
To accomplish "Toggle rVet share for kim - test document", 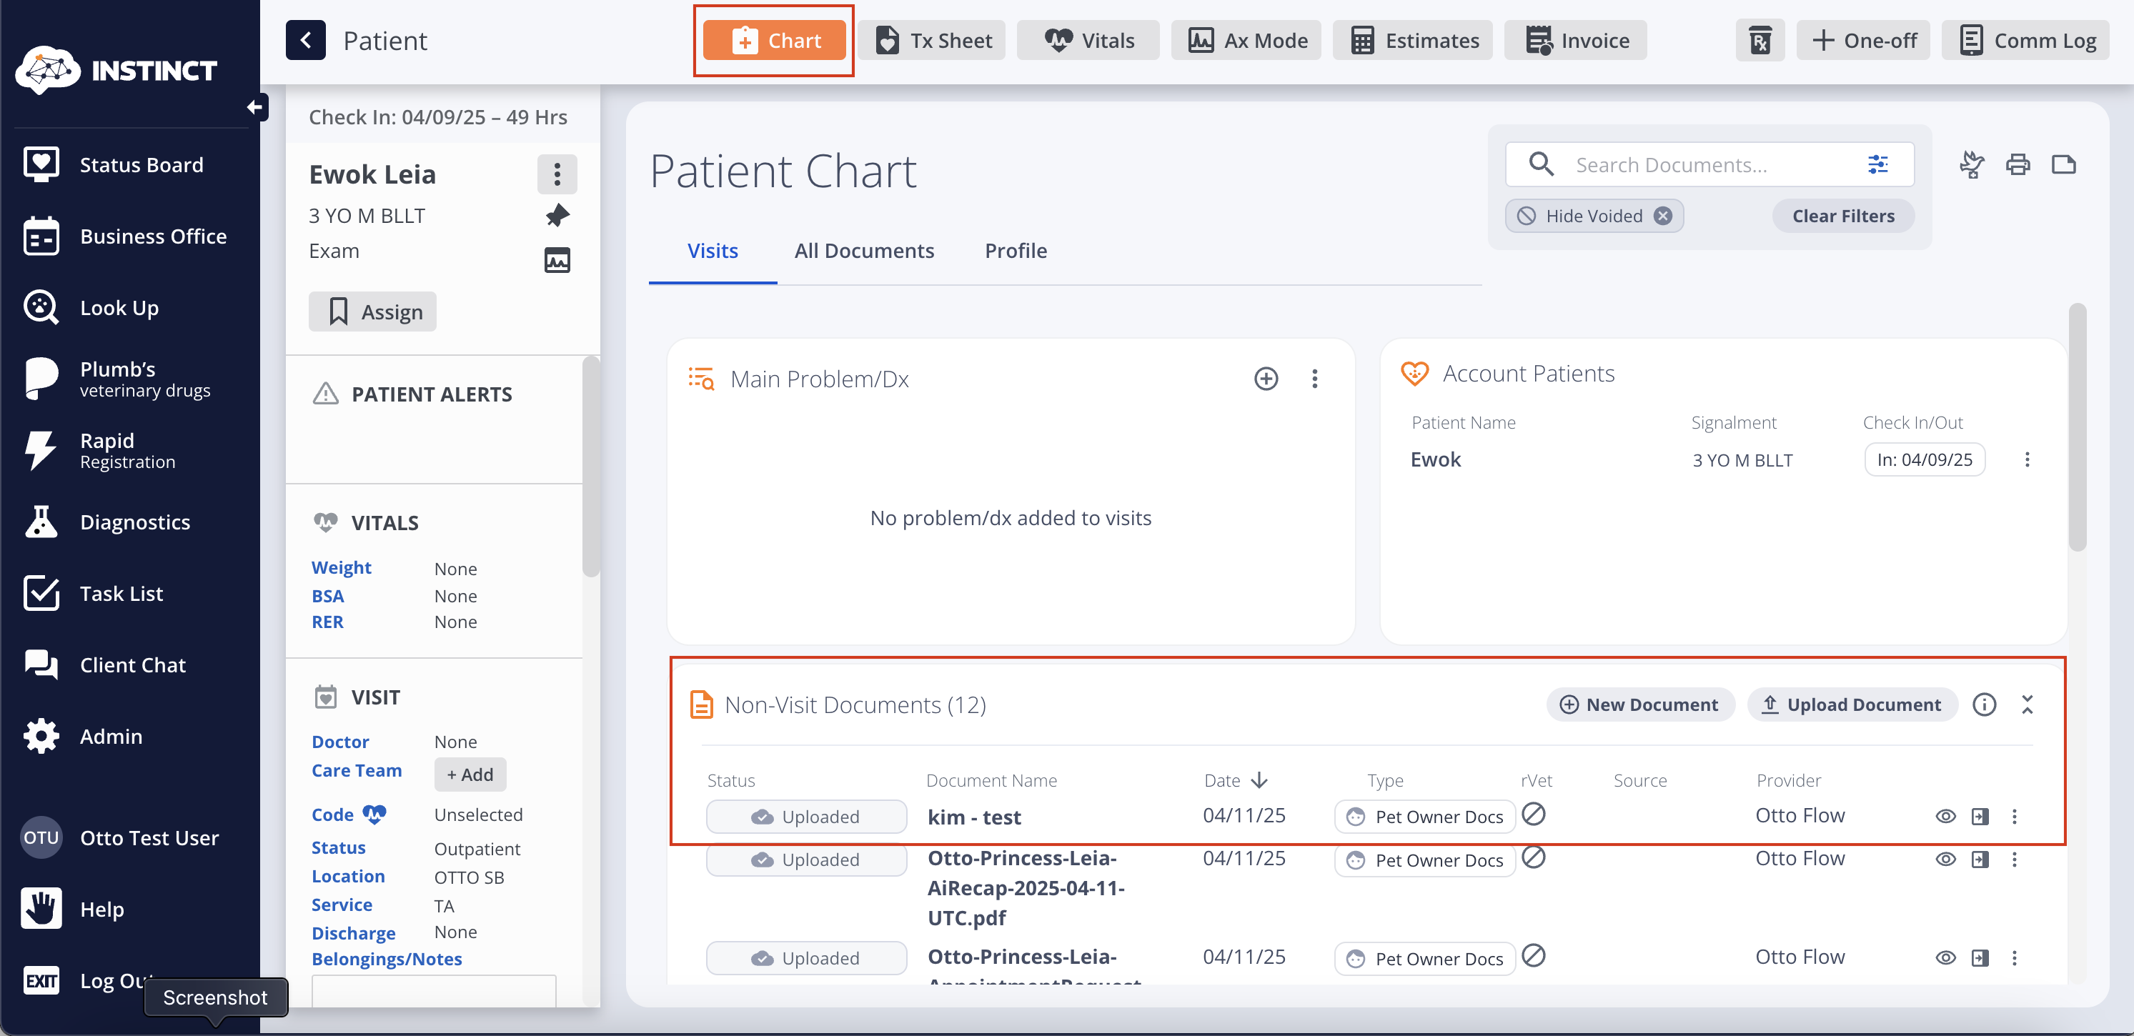I will pyautogui.click(x=1534, y=815).
